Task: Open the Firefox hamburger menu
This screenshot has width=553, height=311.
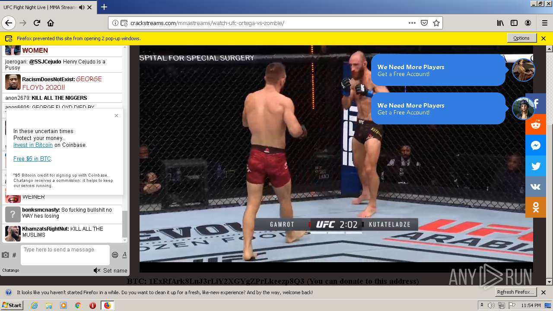Action: click(544, 23)
